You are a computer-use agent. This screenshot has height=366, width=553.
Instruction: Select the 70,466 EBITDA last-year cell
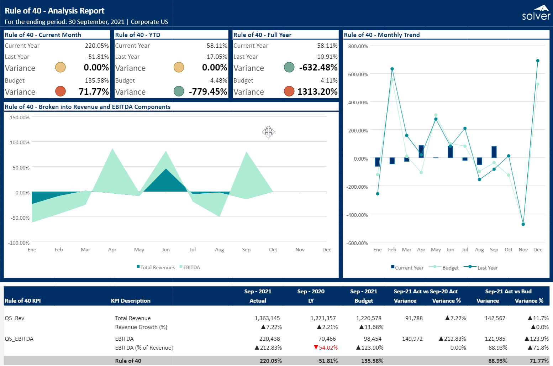pos(327,339)
